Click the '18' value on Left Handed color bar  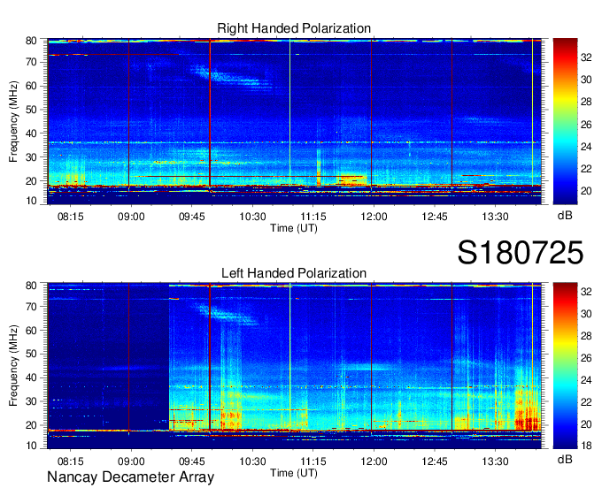[x=586, y=446]
